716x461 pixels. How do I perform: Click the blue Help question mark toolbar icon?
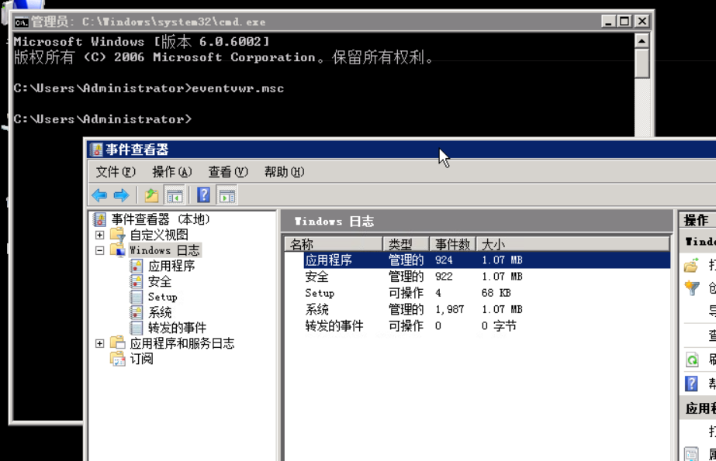point(204,195)
